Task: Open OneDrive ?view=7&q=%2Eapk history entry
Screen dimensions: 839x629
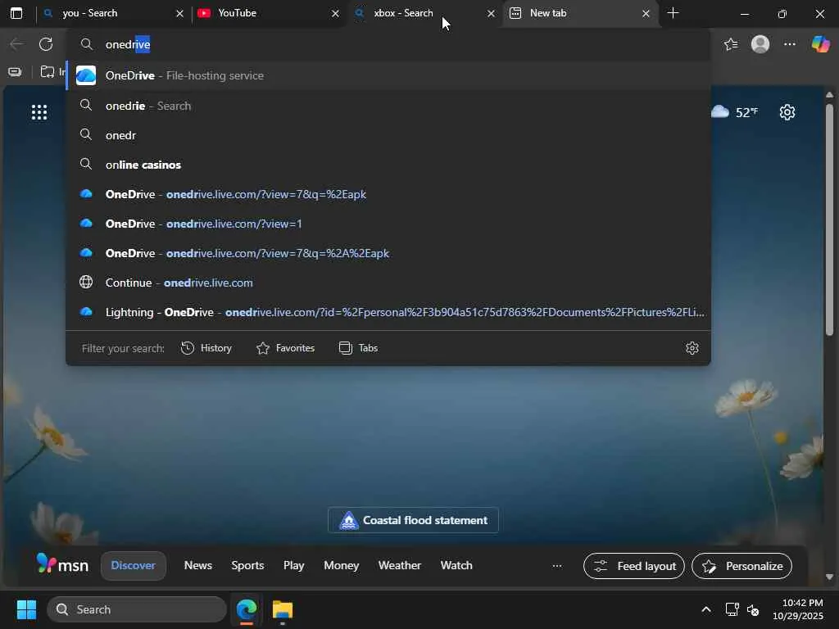Action: tap(388, 194)
